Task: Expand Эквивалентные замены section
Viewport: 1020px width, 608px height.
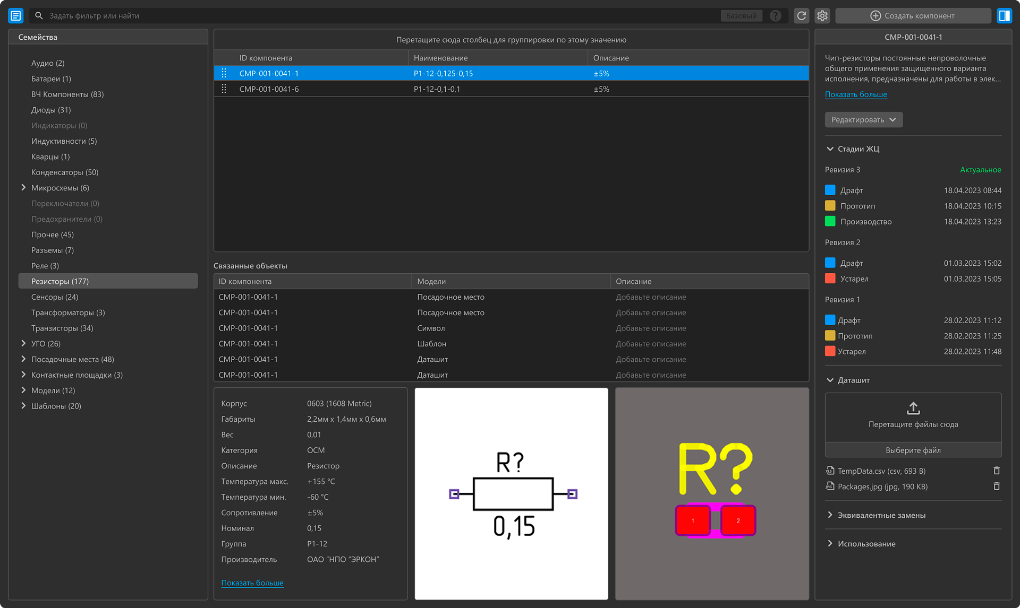Action: tap(830, 515)
